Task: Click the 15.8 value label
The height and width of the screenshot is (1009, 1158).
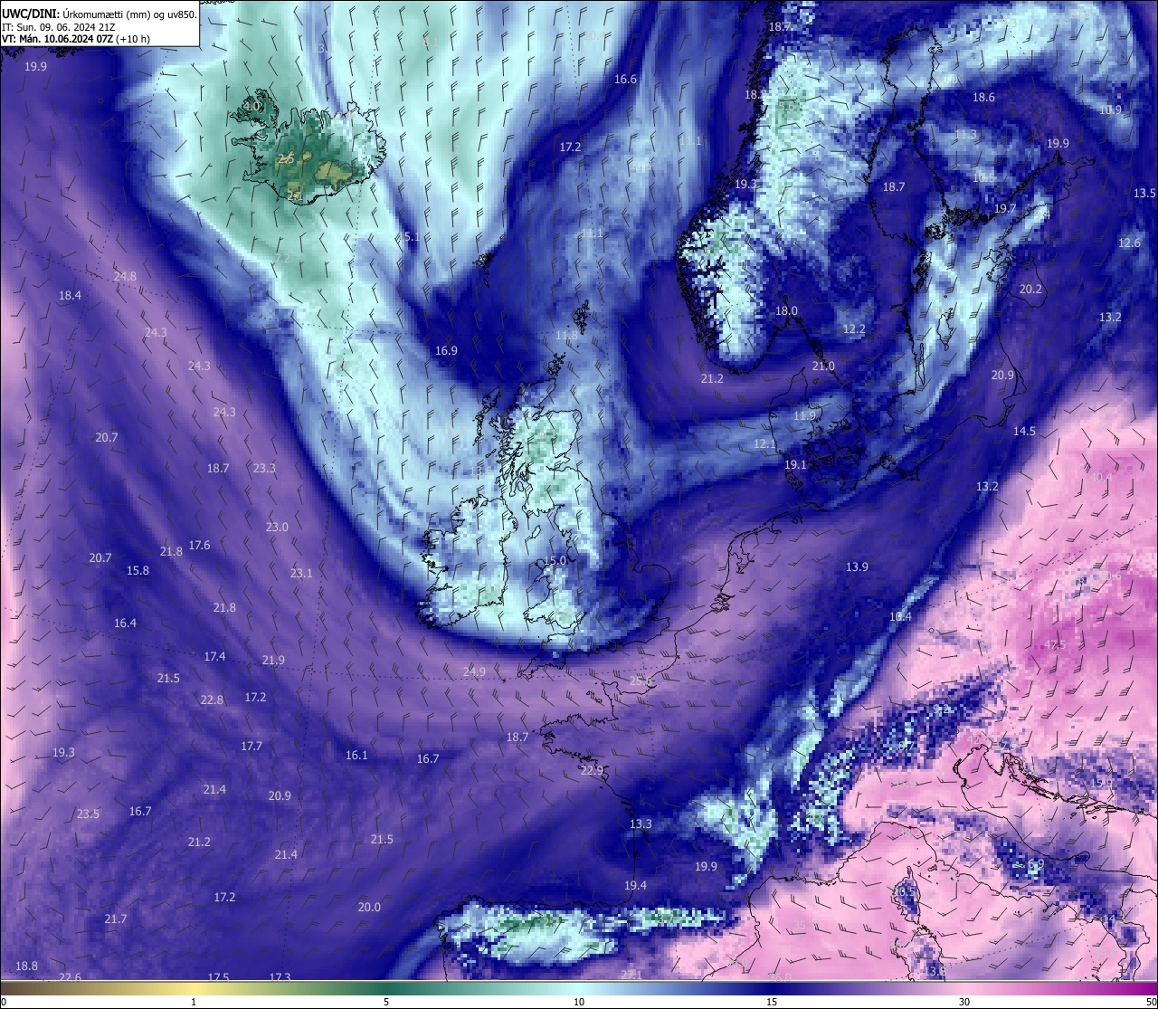Action: (138, 571)
